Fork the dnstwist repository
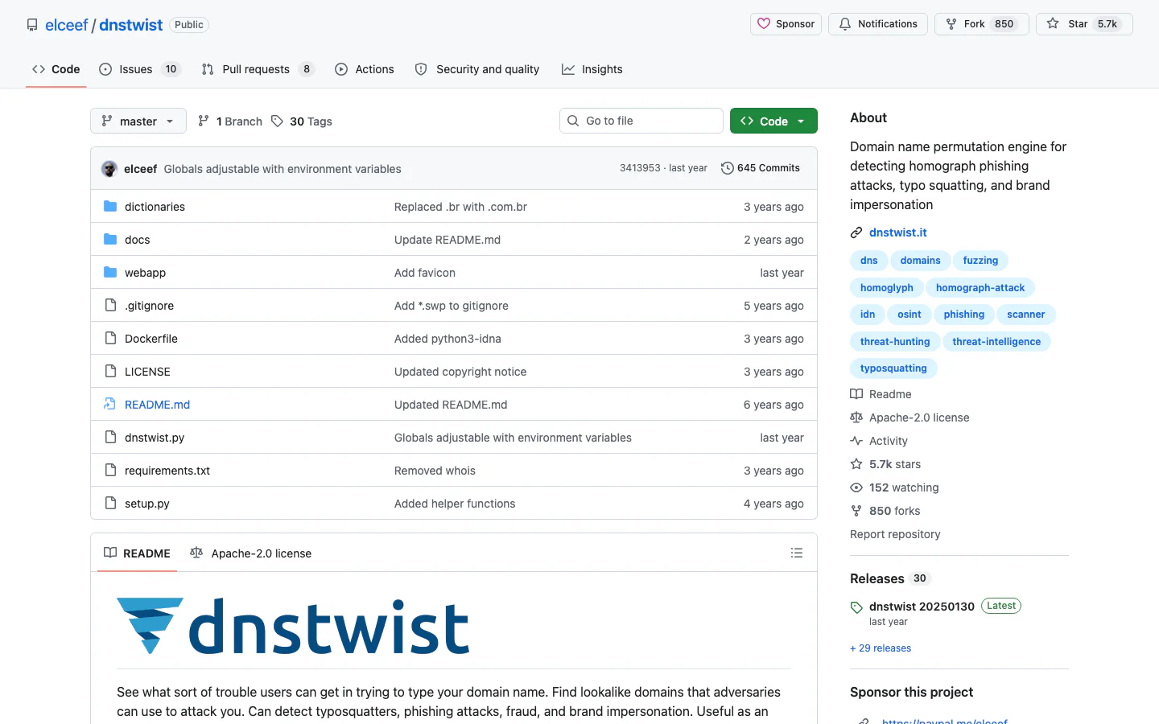The height and width of the screenshot is (724, 1159). 981,24
